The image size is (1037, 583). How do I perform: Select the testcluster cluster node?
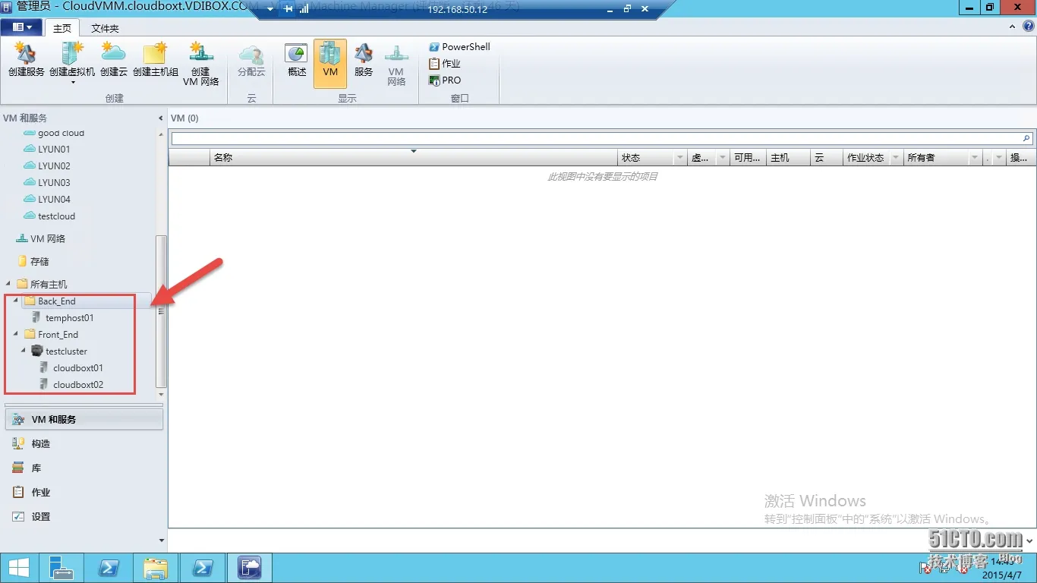point(66,351)
